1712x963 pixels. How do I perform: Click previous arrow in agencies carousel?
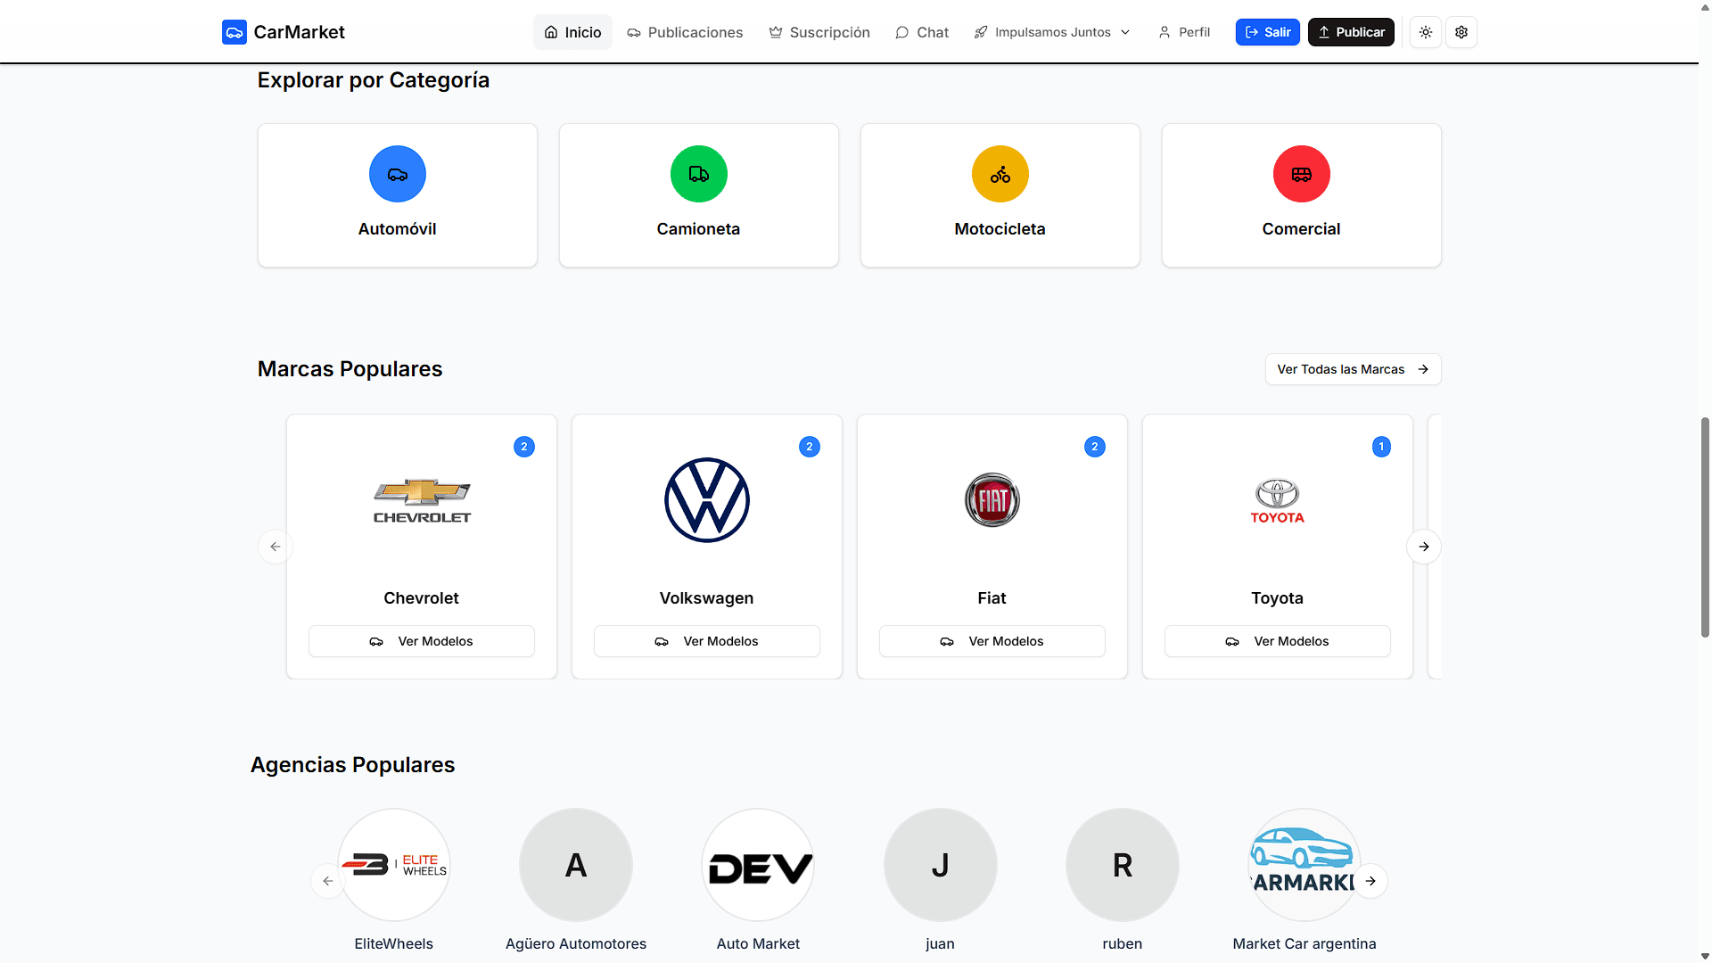pos(328,881)
